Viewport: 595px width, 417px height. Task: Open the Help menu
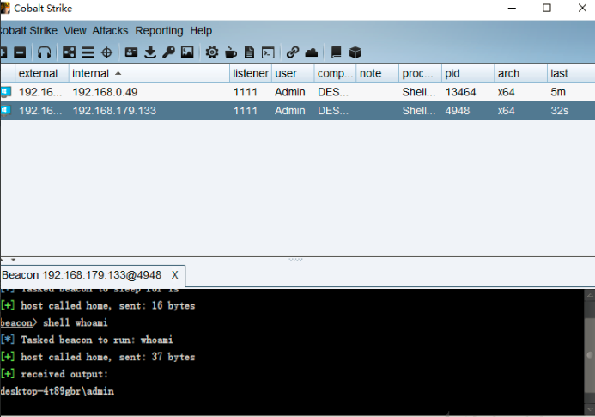point(201,30)
